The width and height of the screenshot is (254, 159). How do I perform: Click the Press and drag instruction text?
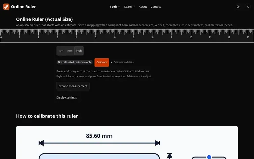tap(103, 71)
